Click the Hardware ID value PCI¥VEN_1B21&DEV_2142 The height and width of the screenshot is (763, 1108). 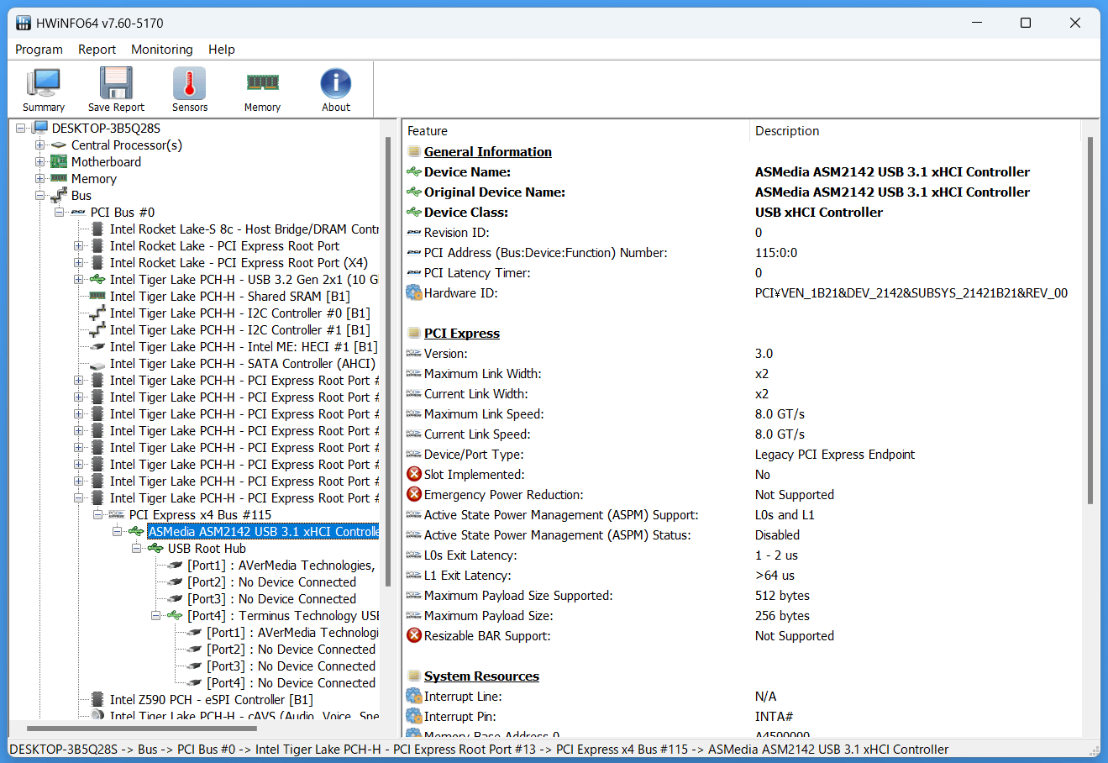[911, 293]
